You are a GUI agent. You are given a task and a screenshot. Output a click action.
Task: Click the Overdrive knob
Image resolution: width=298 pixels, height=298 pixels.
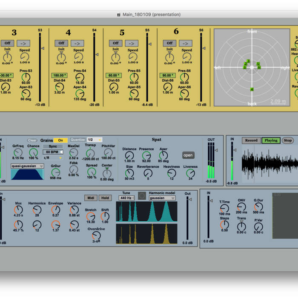(97, 235)
